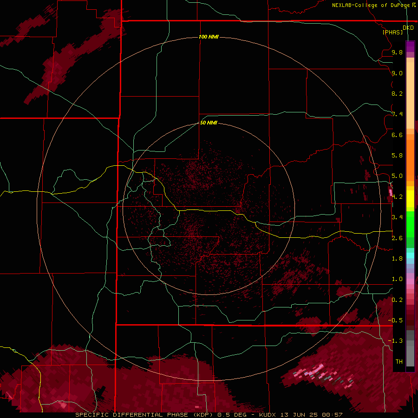Screen dimensions: 418x418
Task: Click the NEXLAB-College of DuPage label
Action: click(371, 5)
